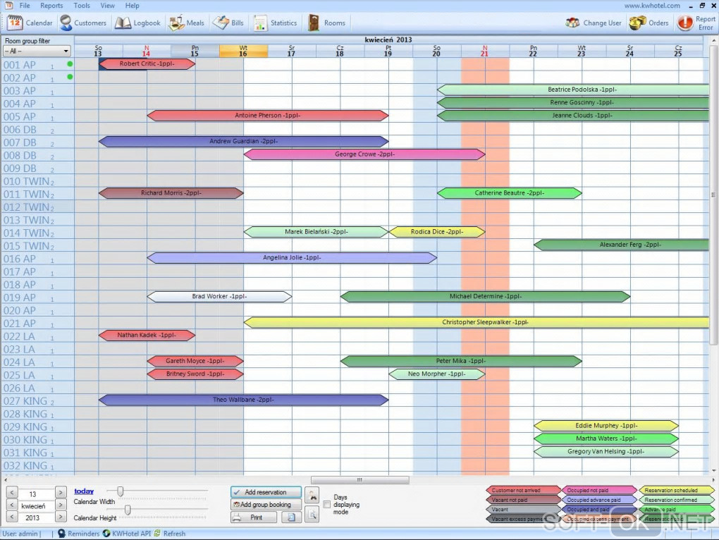
Task: Click the print preview page icon
Action: [x=291, y=517]
